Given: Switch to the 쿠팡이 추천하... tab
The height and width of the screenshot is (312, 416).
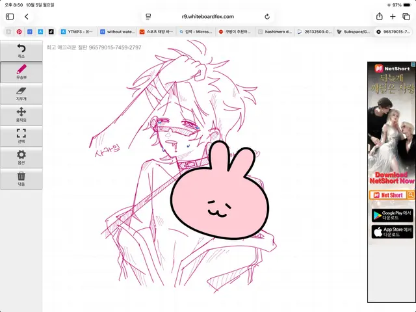Looking at the screenshot, I should pyautogui.click(x=235, y=32).
